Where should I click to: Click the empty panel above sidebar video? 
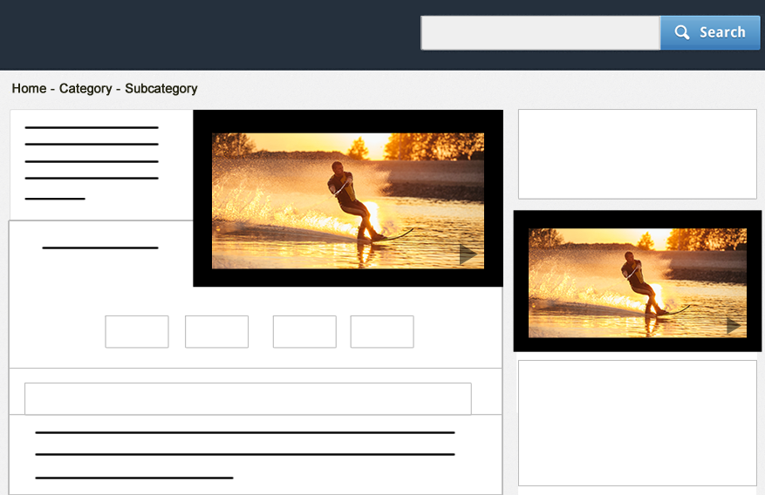[x=637, y=154]
